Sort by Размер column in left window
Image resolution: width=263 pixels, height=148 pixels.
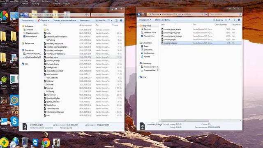(115, 25)
